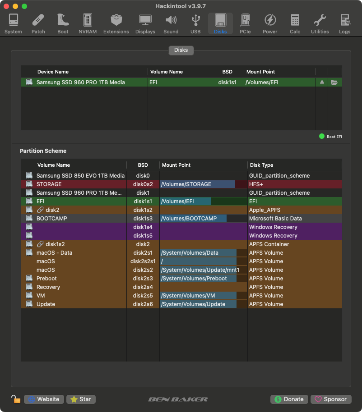Click the Sponsor button
Viewport: 362px width, 412px height.
pyautogui.click(x=331, y=399)
